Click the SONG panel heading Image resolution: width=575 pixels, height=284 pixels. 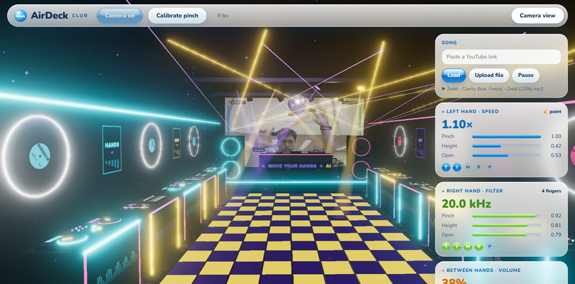click(449, 43)
